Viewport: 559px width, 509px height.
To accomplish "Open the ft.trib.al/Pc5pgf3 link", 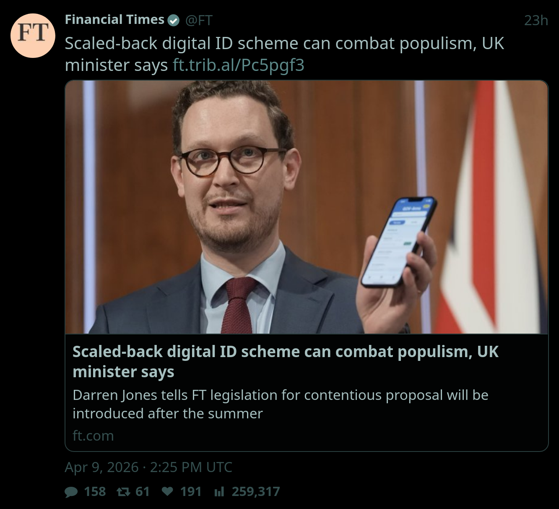I will (238, 65).
